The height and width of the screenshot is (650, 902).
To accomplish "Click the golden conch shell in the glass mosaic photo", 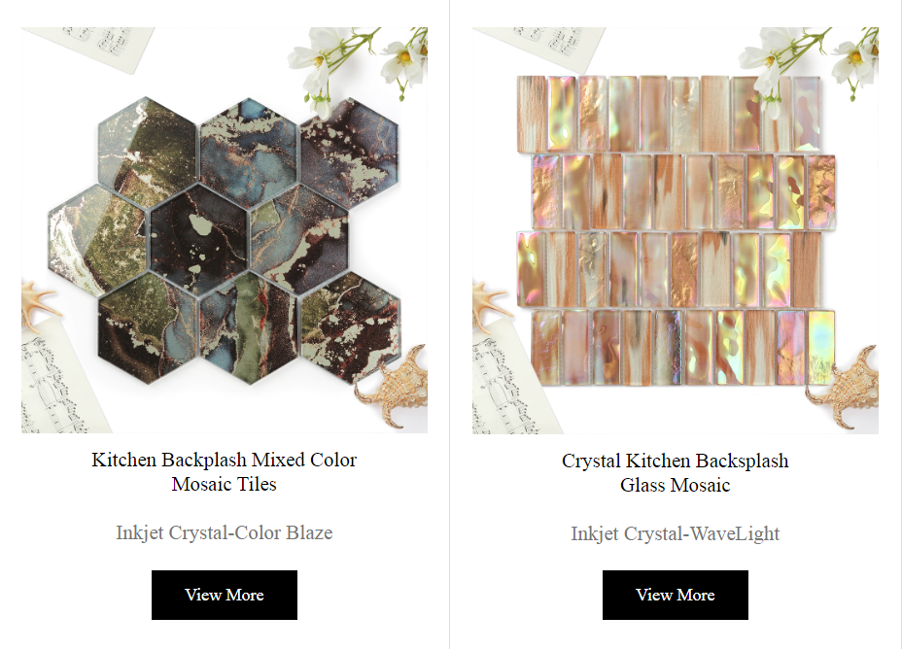I will tap(846, 386).
